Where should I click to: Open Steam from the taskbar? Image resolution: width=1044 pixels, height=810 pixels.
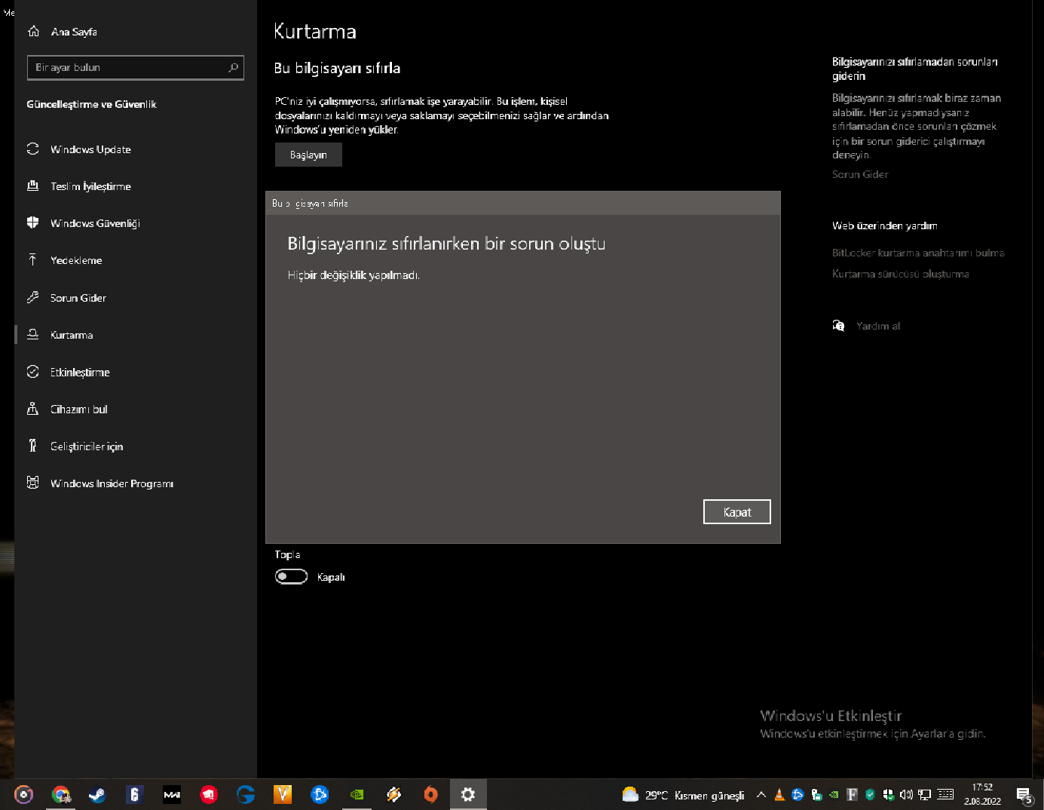click(x=97, y=794)
